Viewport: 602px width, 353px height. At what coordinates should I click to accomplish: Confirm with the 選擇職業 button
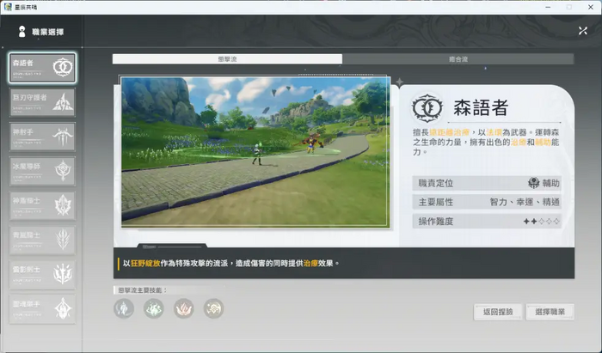point(549,312)
